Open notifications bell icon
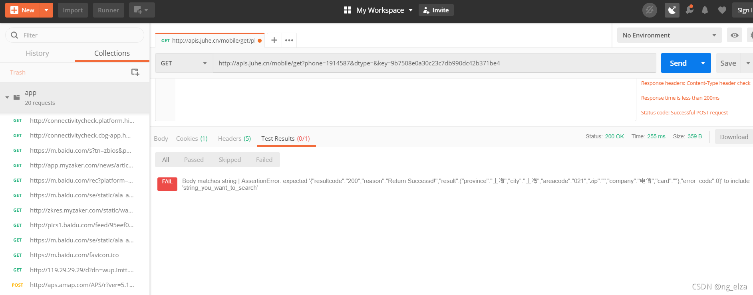The image size is (753, 295). pyautogui.click(x=705, y=10)
